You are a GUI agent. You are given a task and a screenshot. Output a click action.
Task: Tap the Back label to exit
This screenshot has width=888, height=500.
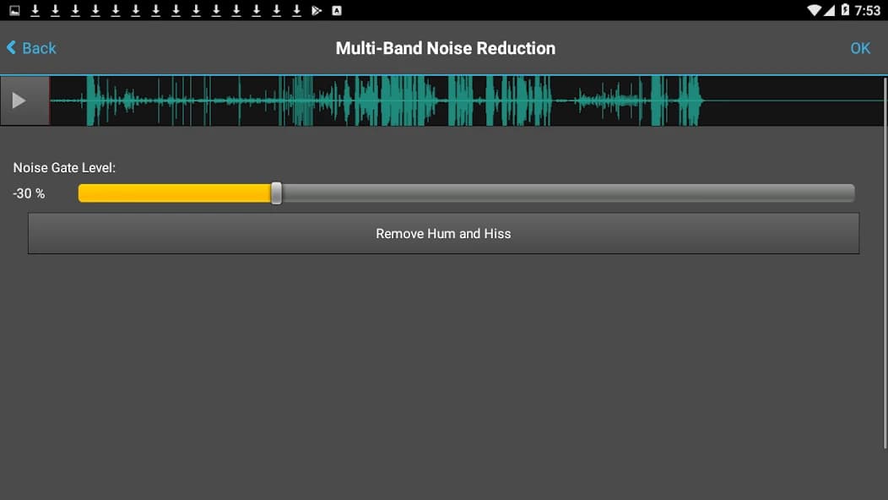38,48
